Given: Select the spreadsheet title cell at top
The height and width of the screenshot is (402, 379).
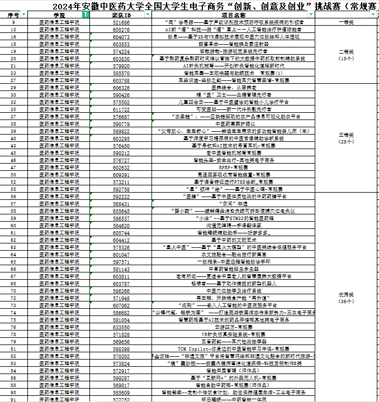Looking at the screenshot, I should pos(190,5).
